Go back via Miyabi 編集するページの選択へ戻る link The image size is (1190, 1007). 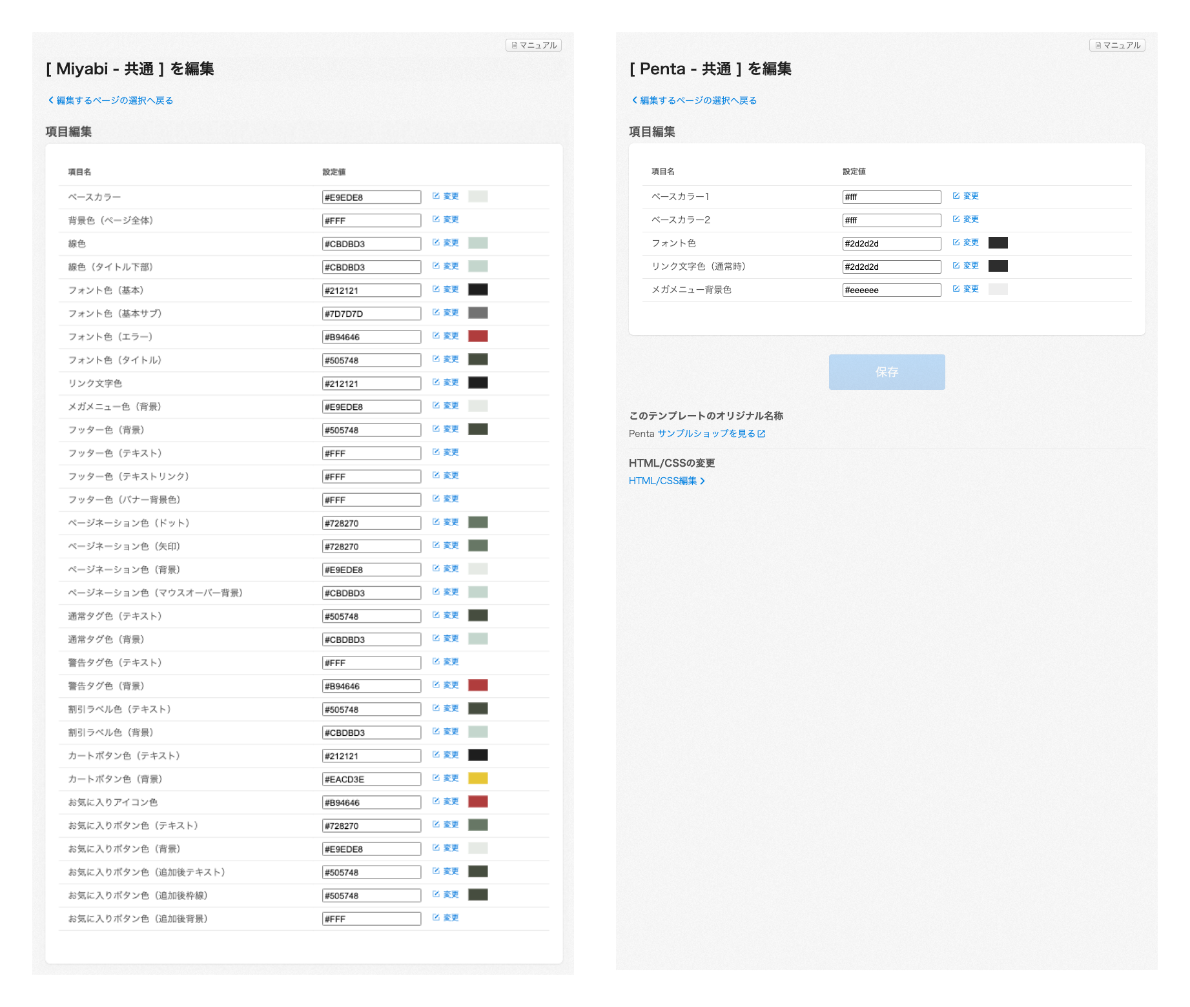pos(110,100)
